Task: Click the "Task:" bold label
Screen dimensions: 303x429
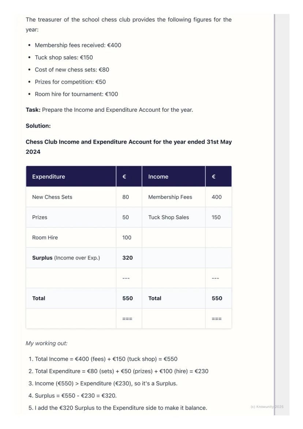Action: click(33, 110)
